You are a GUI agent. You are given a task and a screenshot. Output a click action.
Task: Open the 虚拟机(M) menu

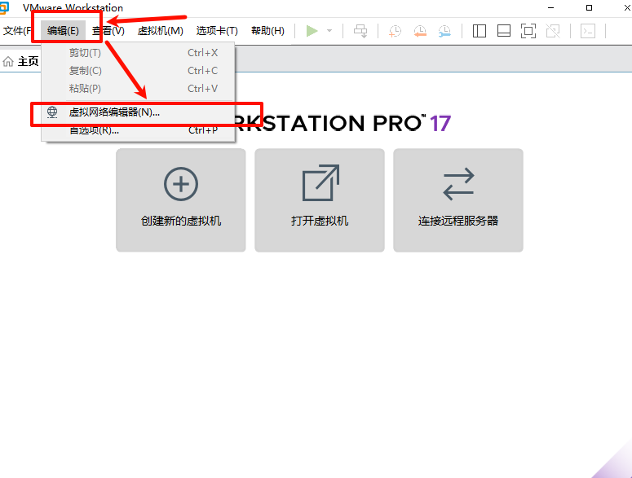(x=161, y=31)
